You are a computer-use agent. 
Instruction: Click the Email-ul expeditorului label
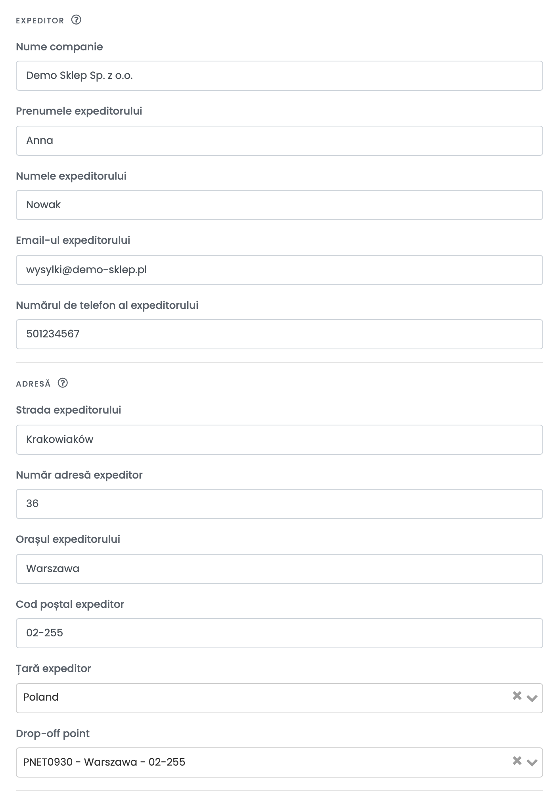click(73, 240)
